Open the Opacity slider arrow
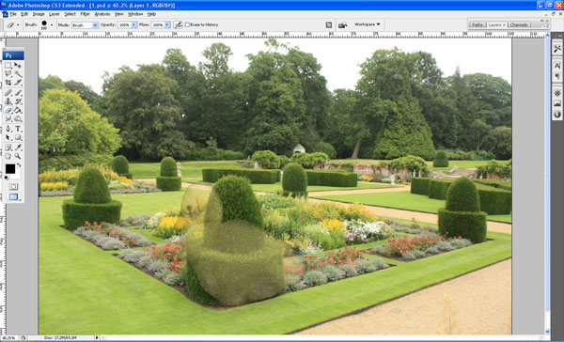Image resolution: width=564 pixels, height=342 pixels. pyautogui.click(x=134, y=24)
